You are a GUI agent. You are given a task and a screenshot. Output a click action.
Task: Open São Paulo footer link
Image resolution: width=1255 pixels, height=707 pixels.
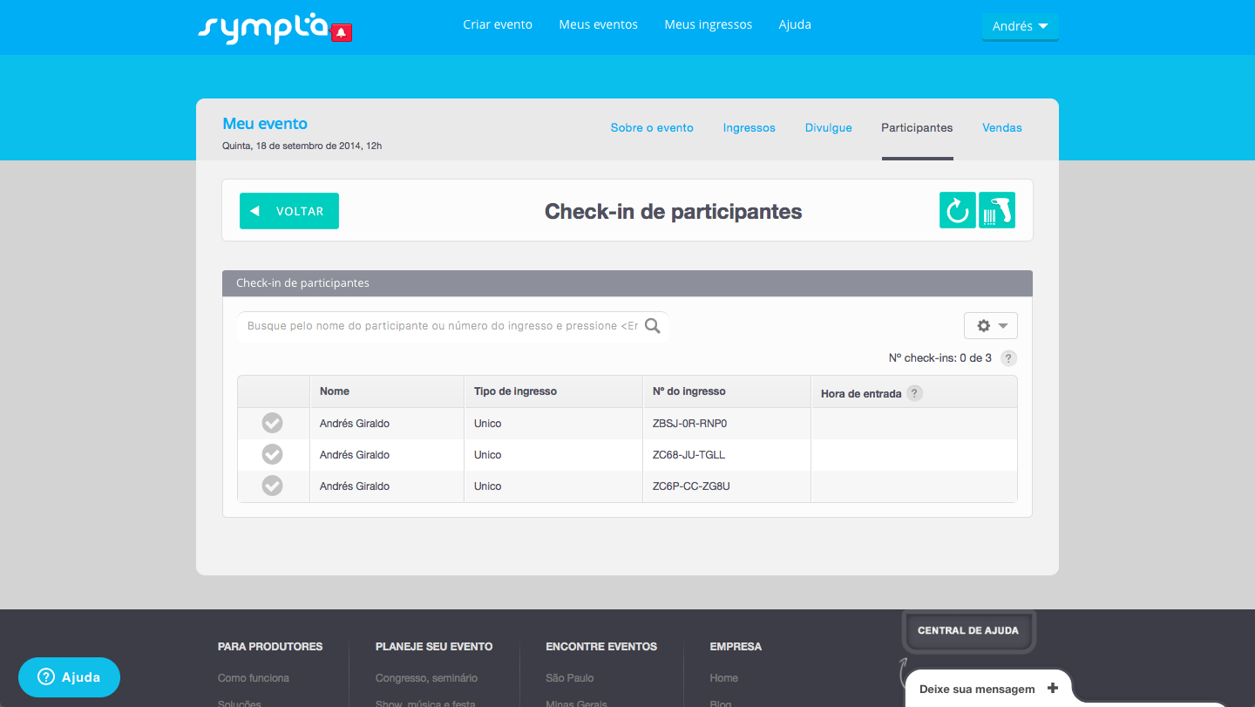[x=569, y=677]
